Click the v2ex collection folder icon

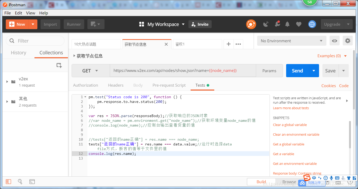[x=13, y=82]
